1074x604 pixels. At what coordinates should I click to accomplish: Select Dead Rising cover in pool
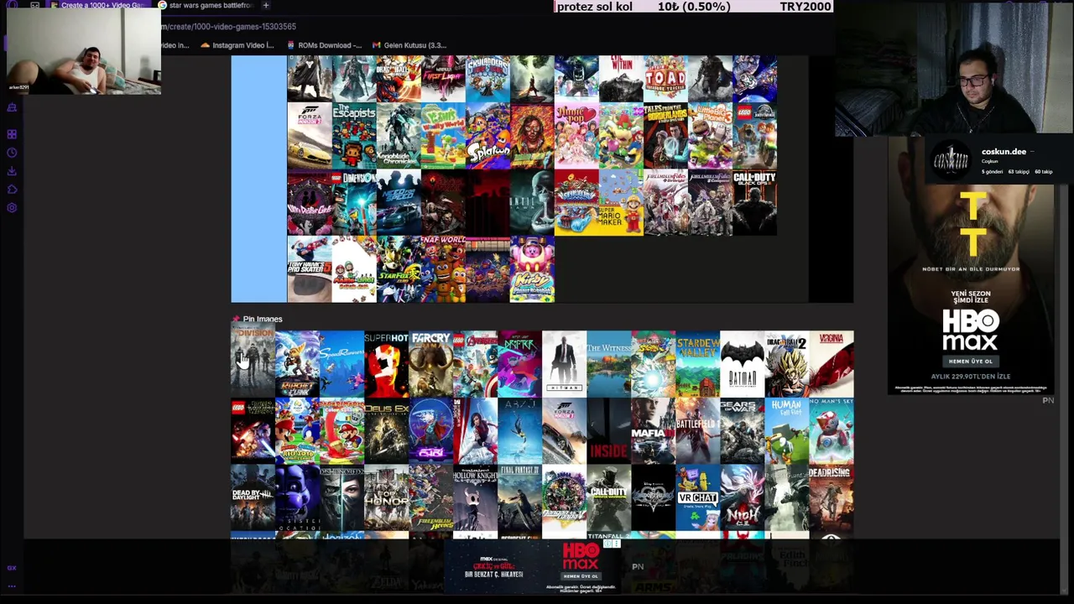pos(831,499)
